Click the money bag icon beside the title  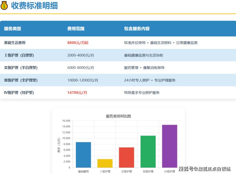[x=4, y=6]
